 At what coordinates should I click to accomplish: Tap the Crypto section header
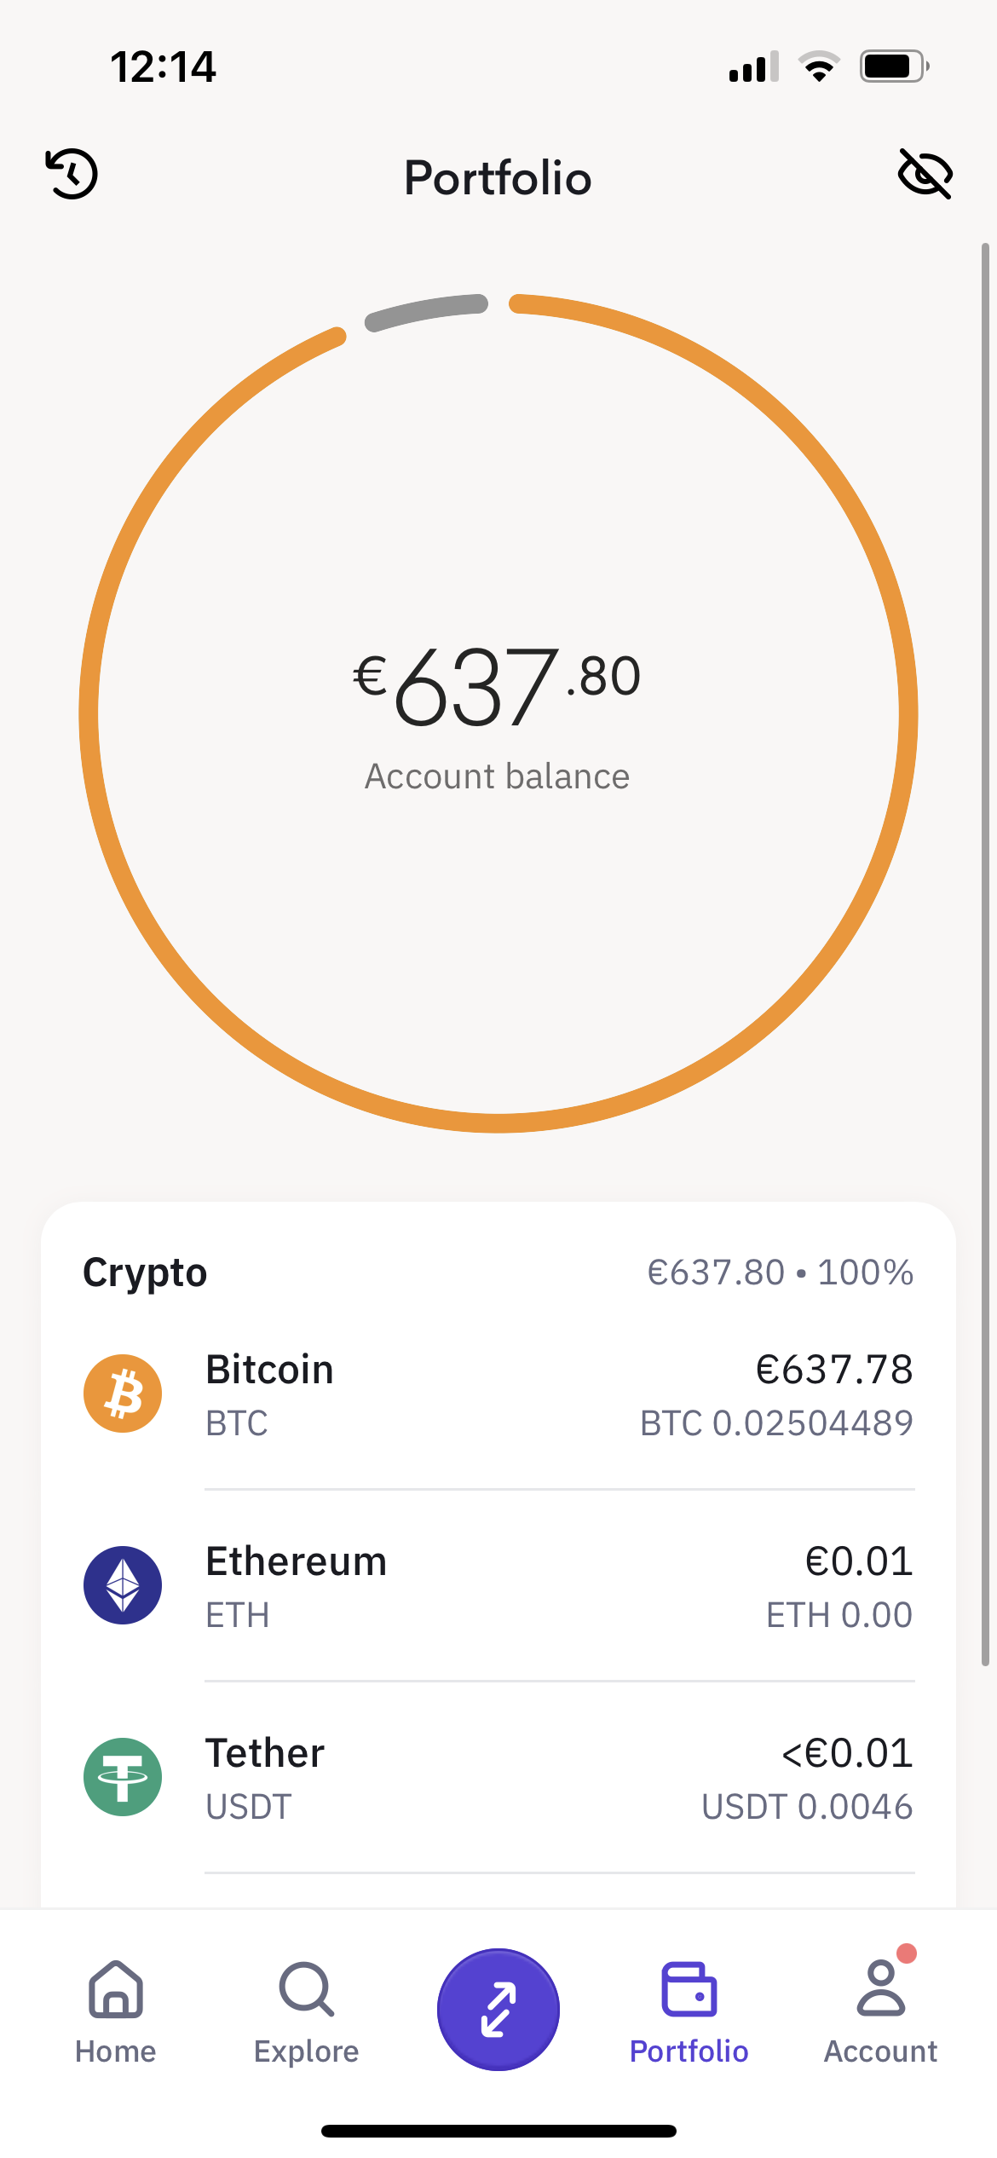pos(145,1272)
